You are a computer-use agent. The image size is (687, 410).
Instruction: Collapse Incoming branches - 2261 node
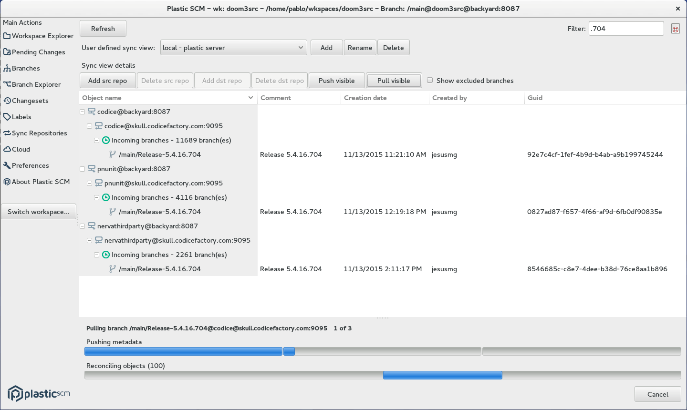(96, 255)
